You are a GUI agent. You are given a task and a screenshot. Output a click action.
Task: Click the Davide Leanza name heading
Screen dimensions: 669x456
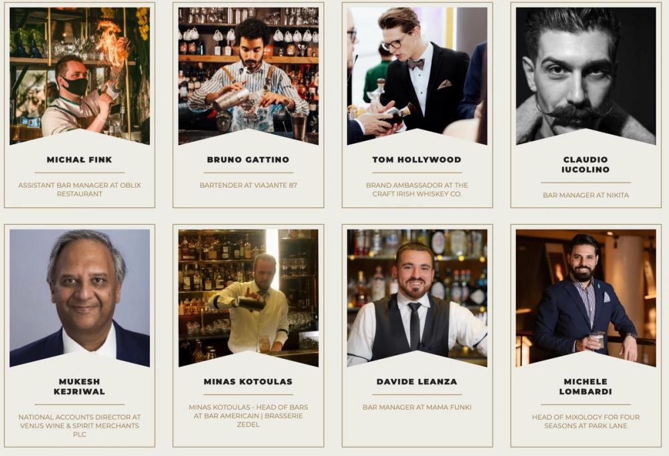pyautogui.click(x=417, y=381)
